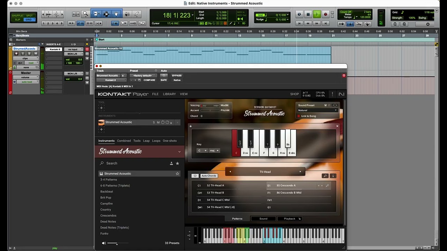Click the Auto Chords button

click(x=209, y=176)
